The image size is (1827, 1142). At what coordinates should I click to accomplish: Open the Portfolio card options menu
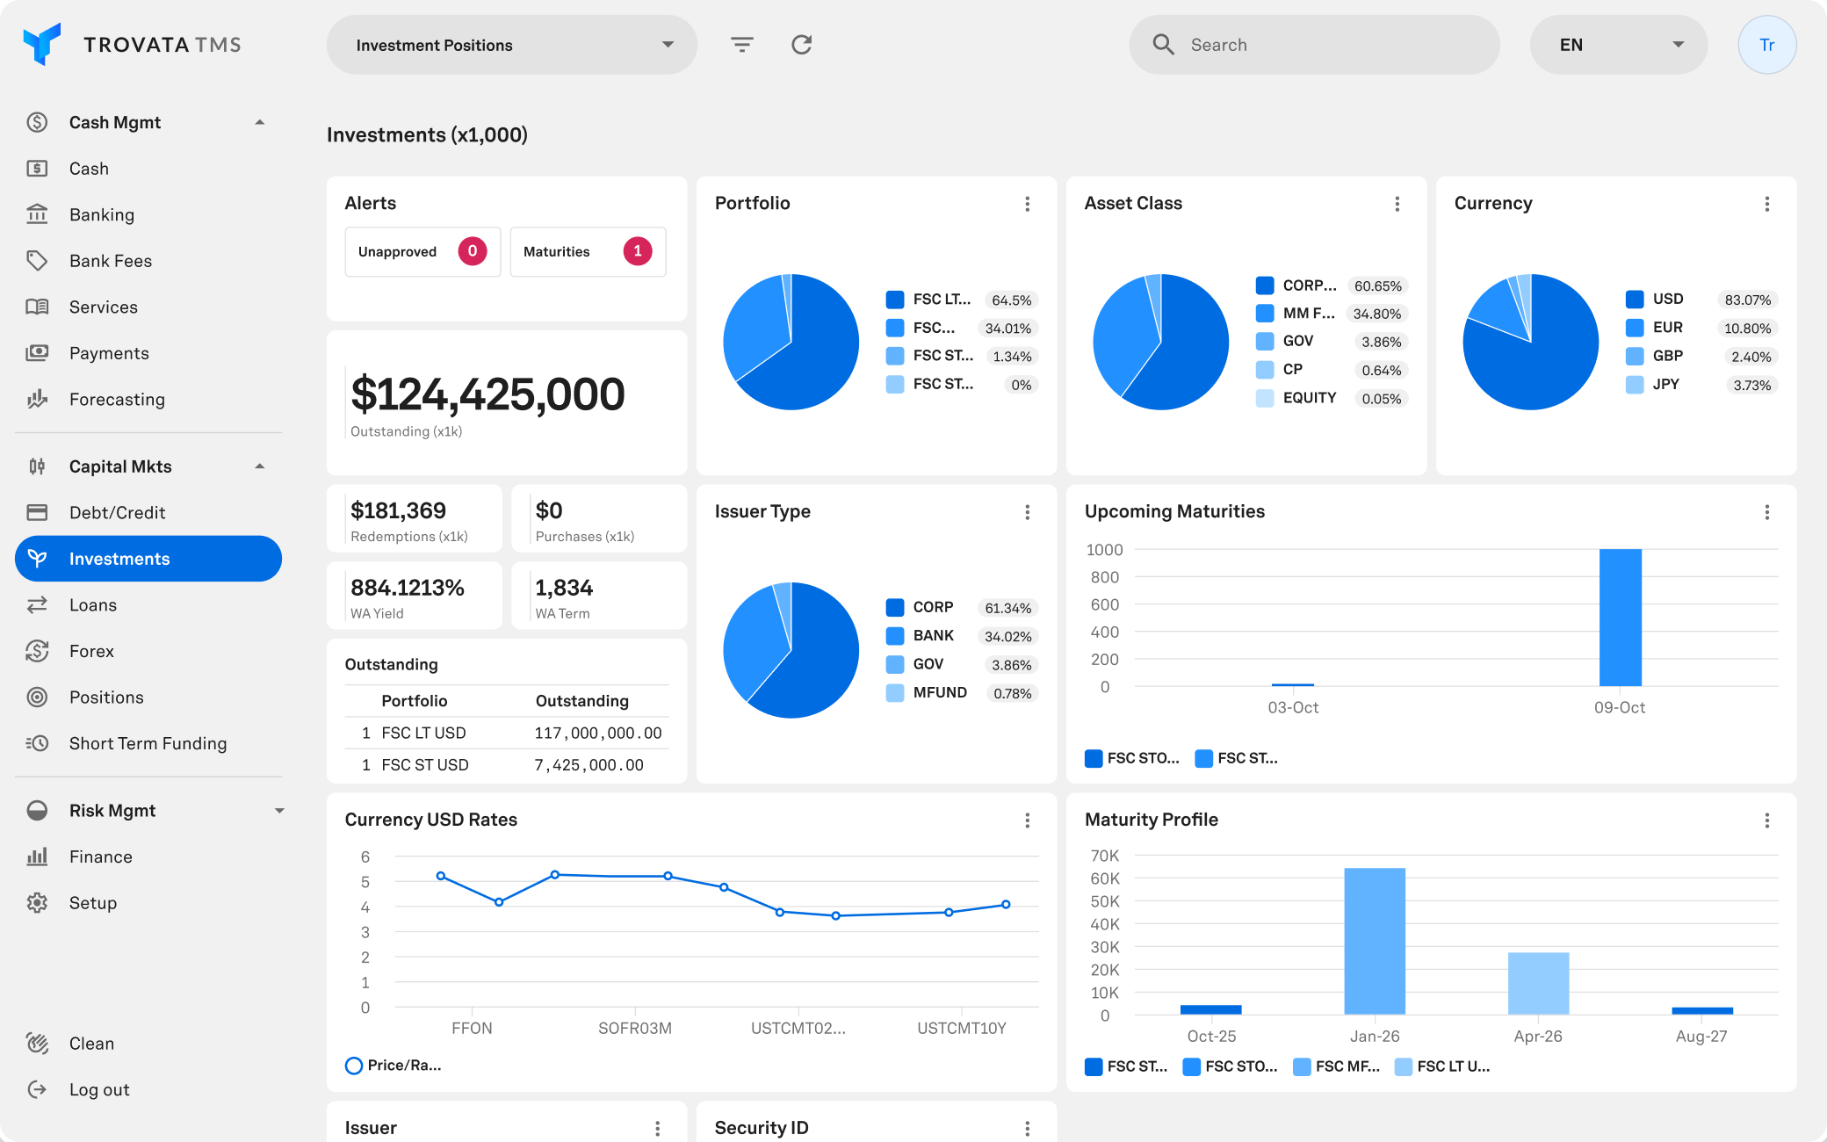(1027, 204)
